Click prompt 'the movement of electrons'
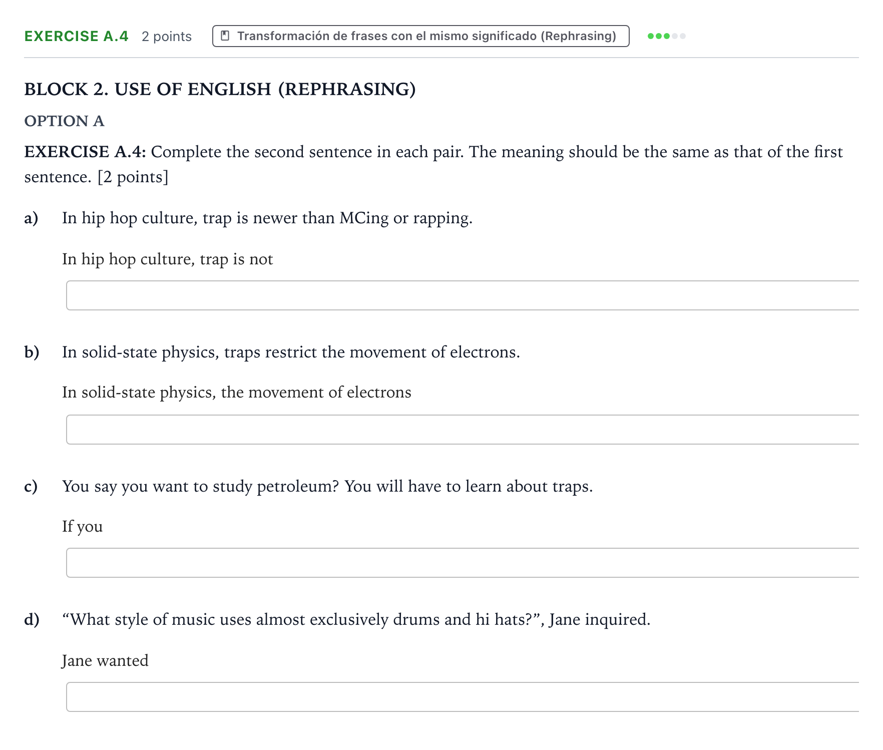Image resolution: width=883 pixels, height=750 pixels. pos(316,393)
